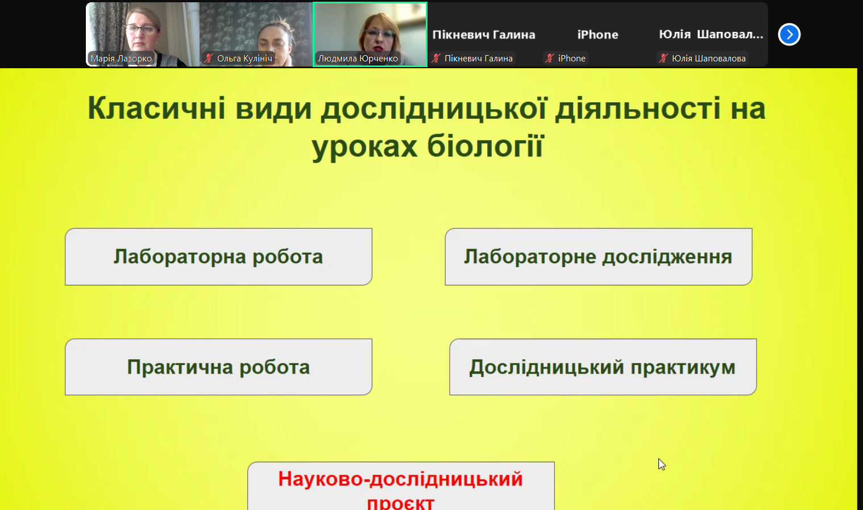Image resolution: width=863 pixels, height=510 pixels.
Task: Click the blue next-participants arrow
Action: (x=789, y=35)
